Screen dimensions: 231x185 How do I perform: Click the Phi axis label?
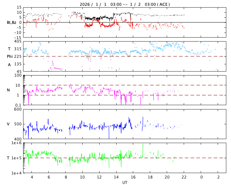(x=10, y=56)
